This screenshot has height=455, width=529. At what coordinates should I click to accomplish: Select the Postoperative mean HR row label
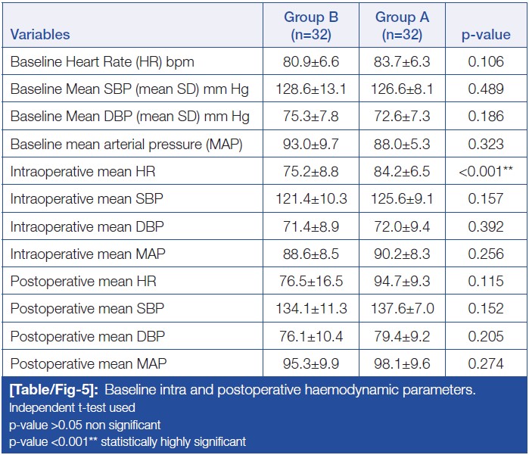85,282
